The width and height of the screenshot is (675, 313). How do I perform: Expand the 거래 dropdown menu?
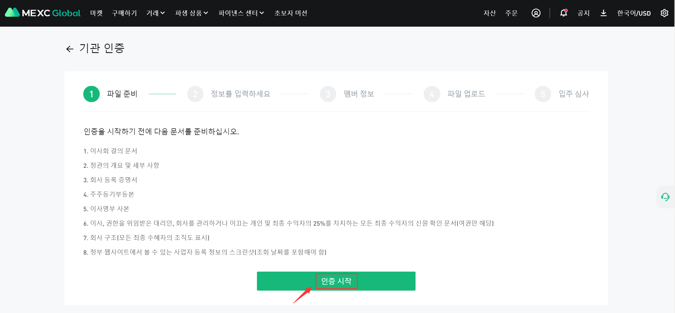point(156,13)
